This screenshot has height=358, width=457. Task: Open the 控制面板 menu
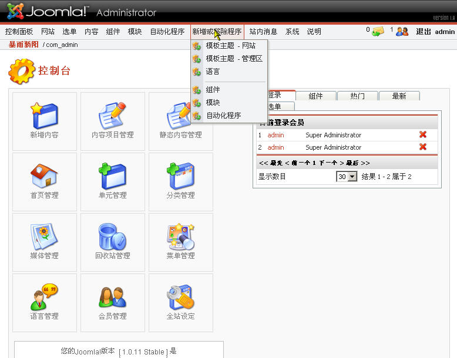[x=19, y=32]
